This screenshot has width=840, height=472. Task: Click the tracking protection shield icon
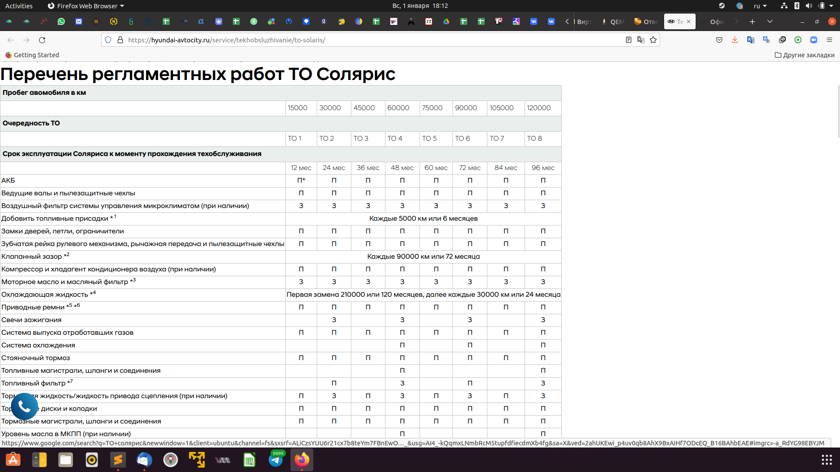point(108,40)
